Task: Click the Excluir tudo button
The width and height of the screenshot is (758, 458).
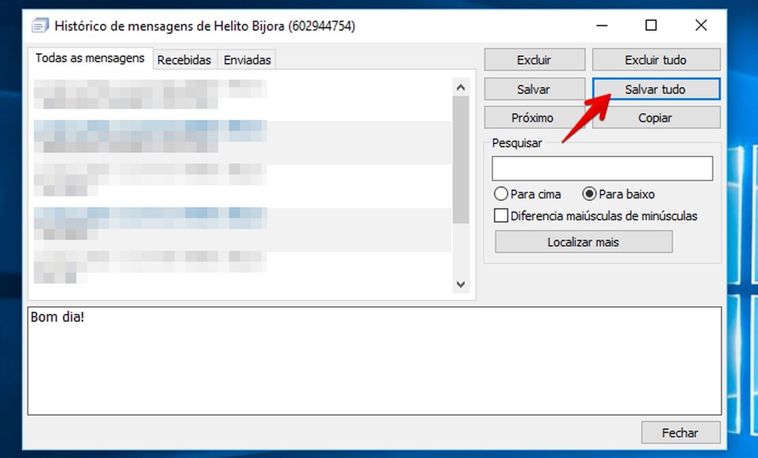Action: point(656,60)
